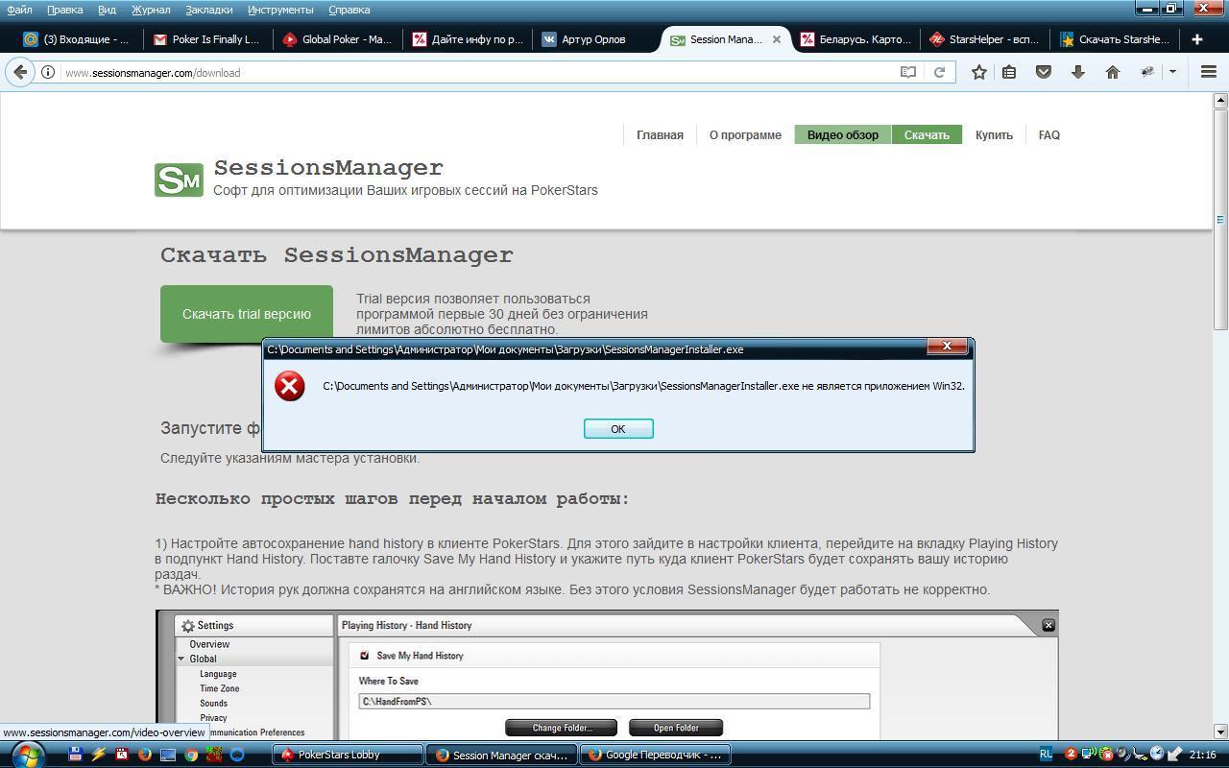Bookmark this page with the star icon
Image resolution: width=1229 pixels, height=768 pixels.
point(978,72)
